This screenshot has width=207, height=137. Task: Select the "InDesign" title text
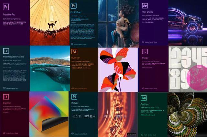click(7, 103)
